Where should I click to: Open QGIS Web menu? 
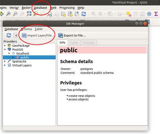(x=53, y=8)
